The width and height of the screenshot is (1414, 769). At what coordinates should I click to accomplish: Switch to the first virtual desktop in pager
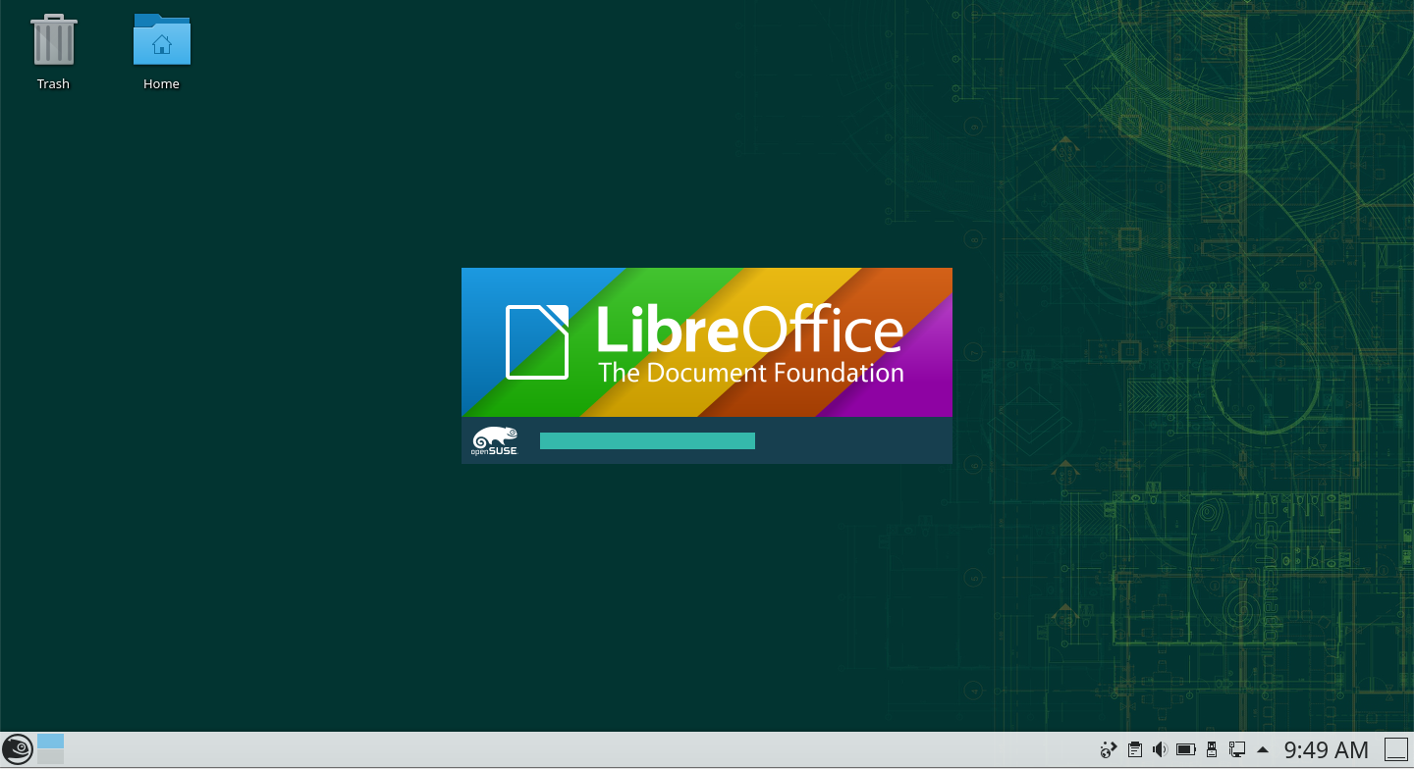50,742
